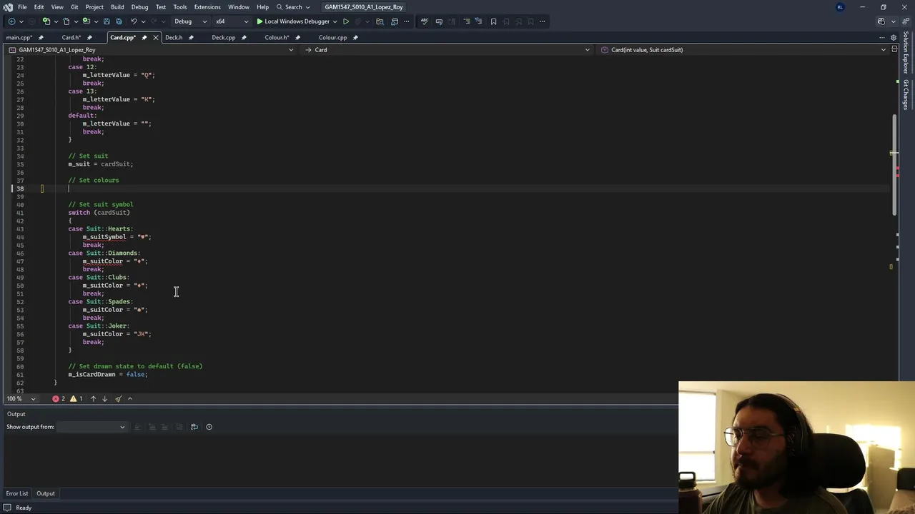Click the Find in Files icon
Screen dimensions: 915x514
pos(380,21)
